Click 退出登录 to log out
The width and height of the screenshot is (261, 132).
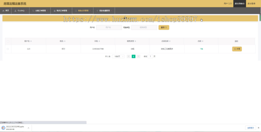(x=251, y=3)
